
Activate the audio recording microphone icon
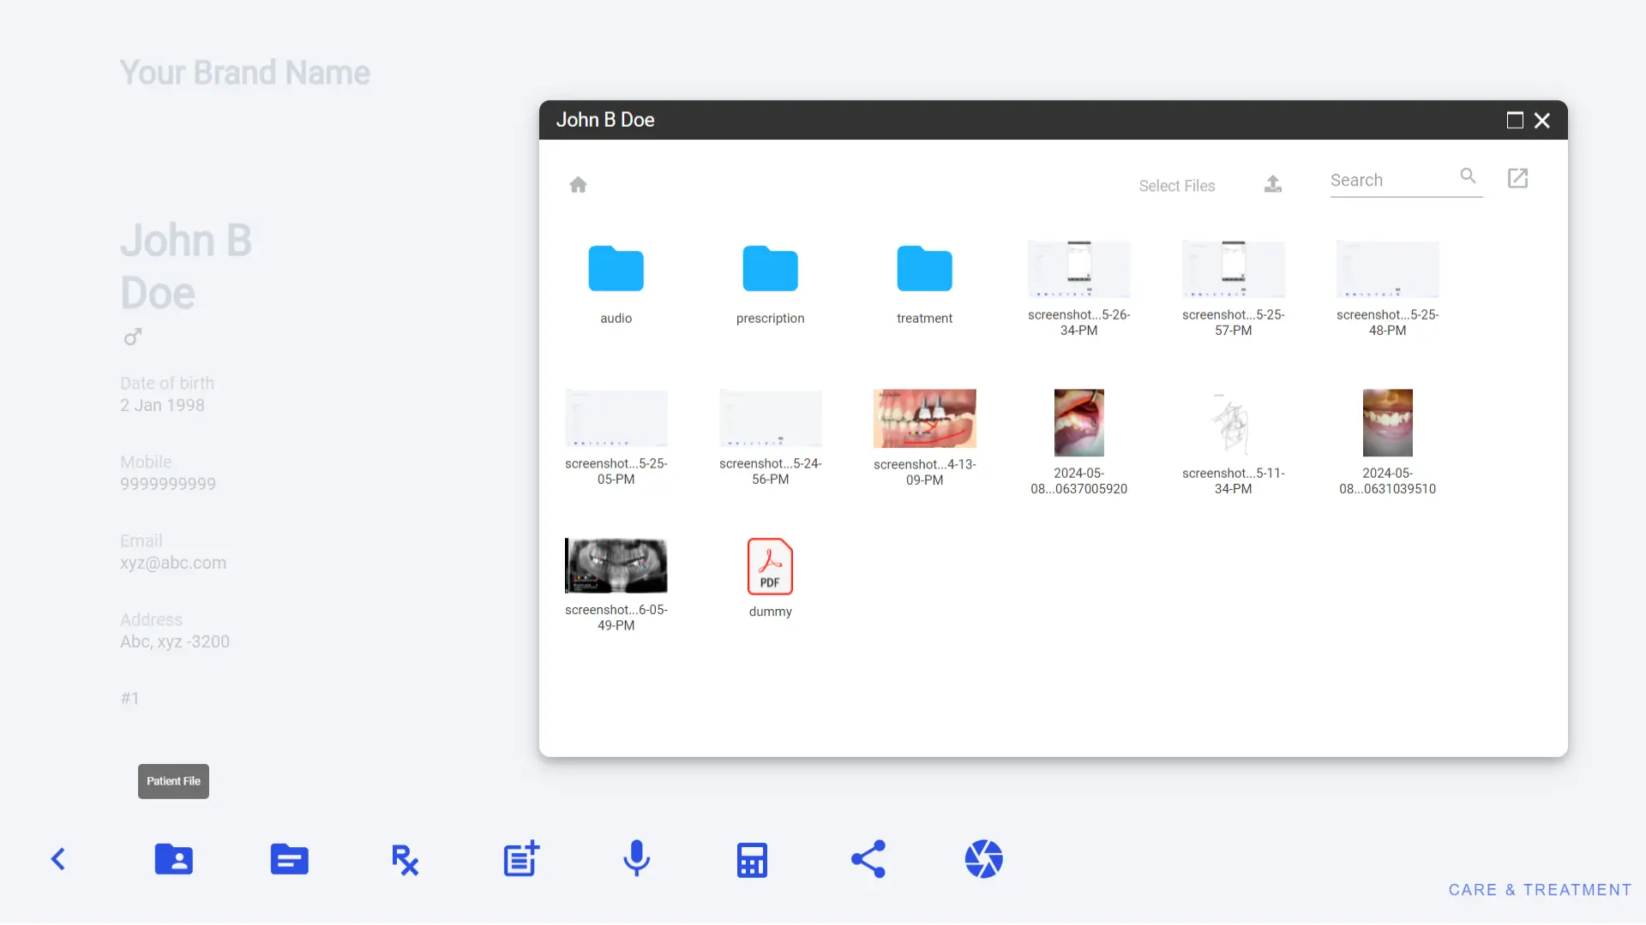click(x=635, y=858)
